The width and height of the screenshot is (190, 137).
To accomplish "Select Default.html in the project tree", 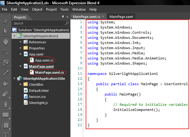I will point(39,91).
